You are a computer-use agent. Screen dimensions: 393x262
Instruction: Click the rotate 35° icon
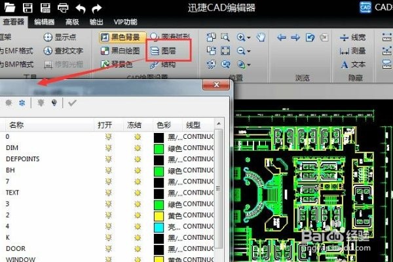(x=212, y=65)
